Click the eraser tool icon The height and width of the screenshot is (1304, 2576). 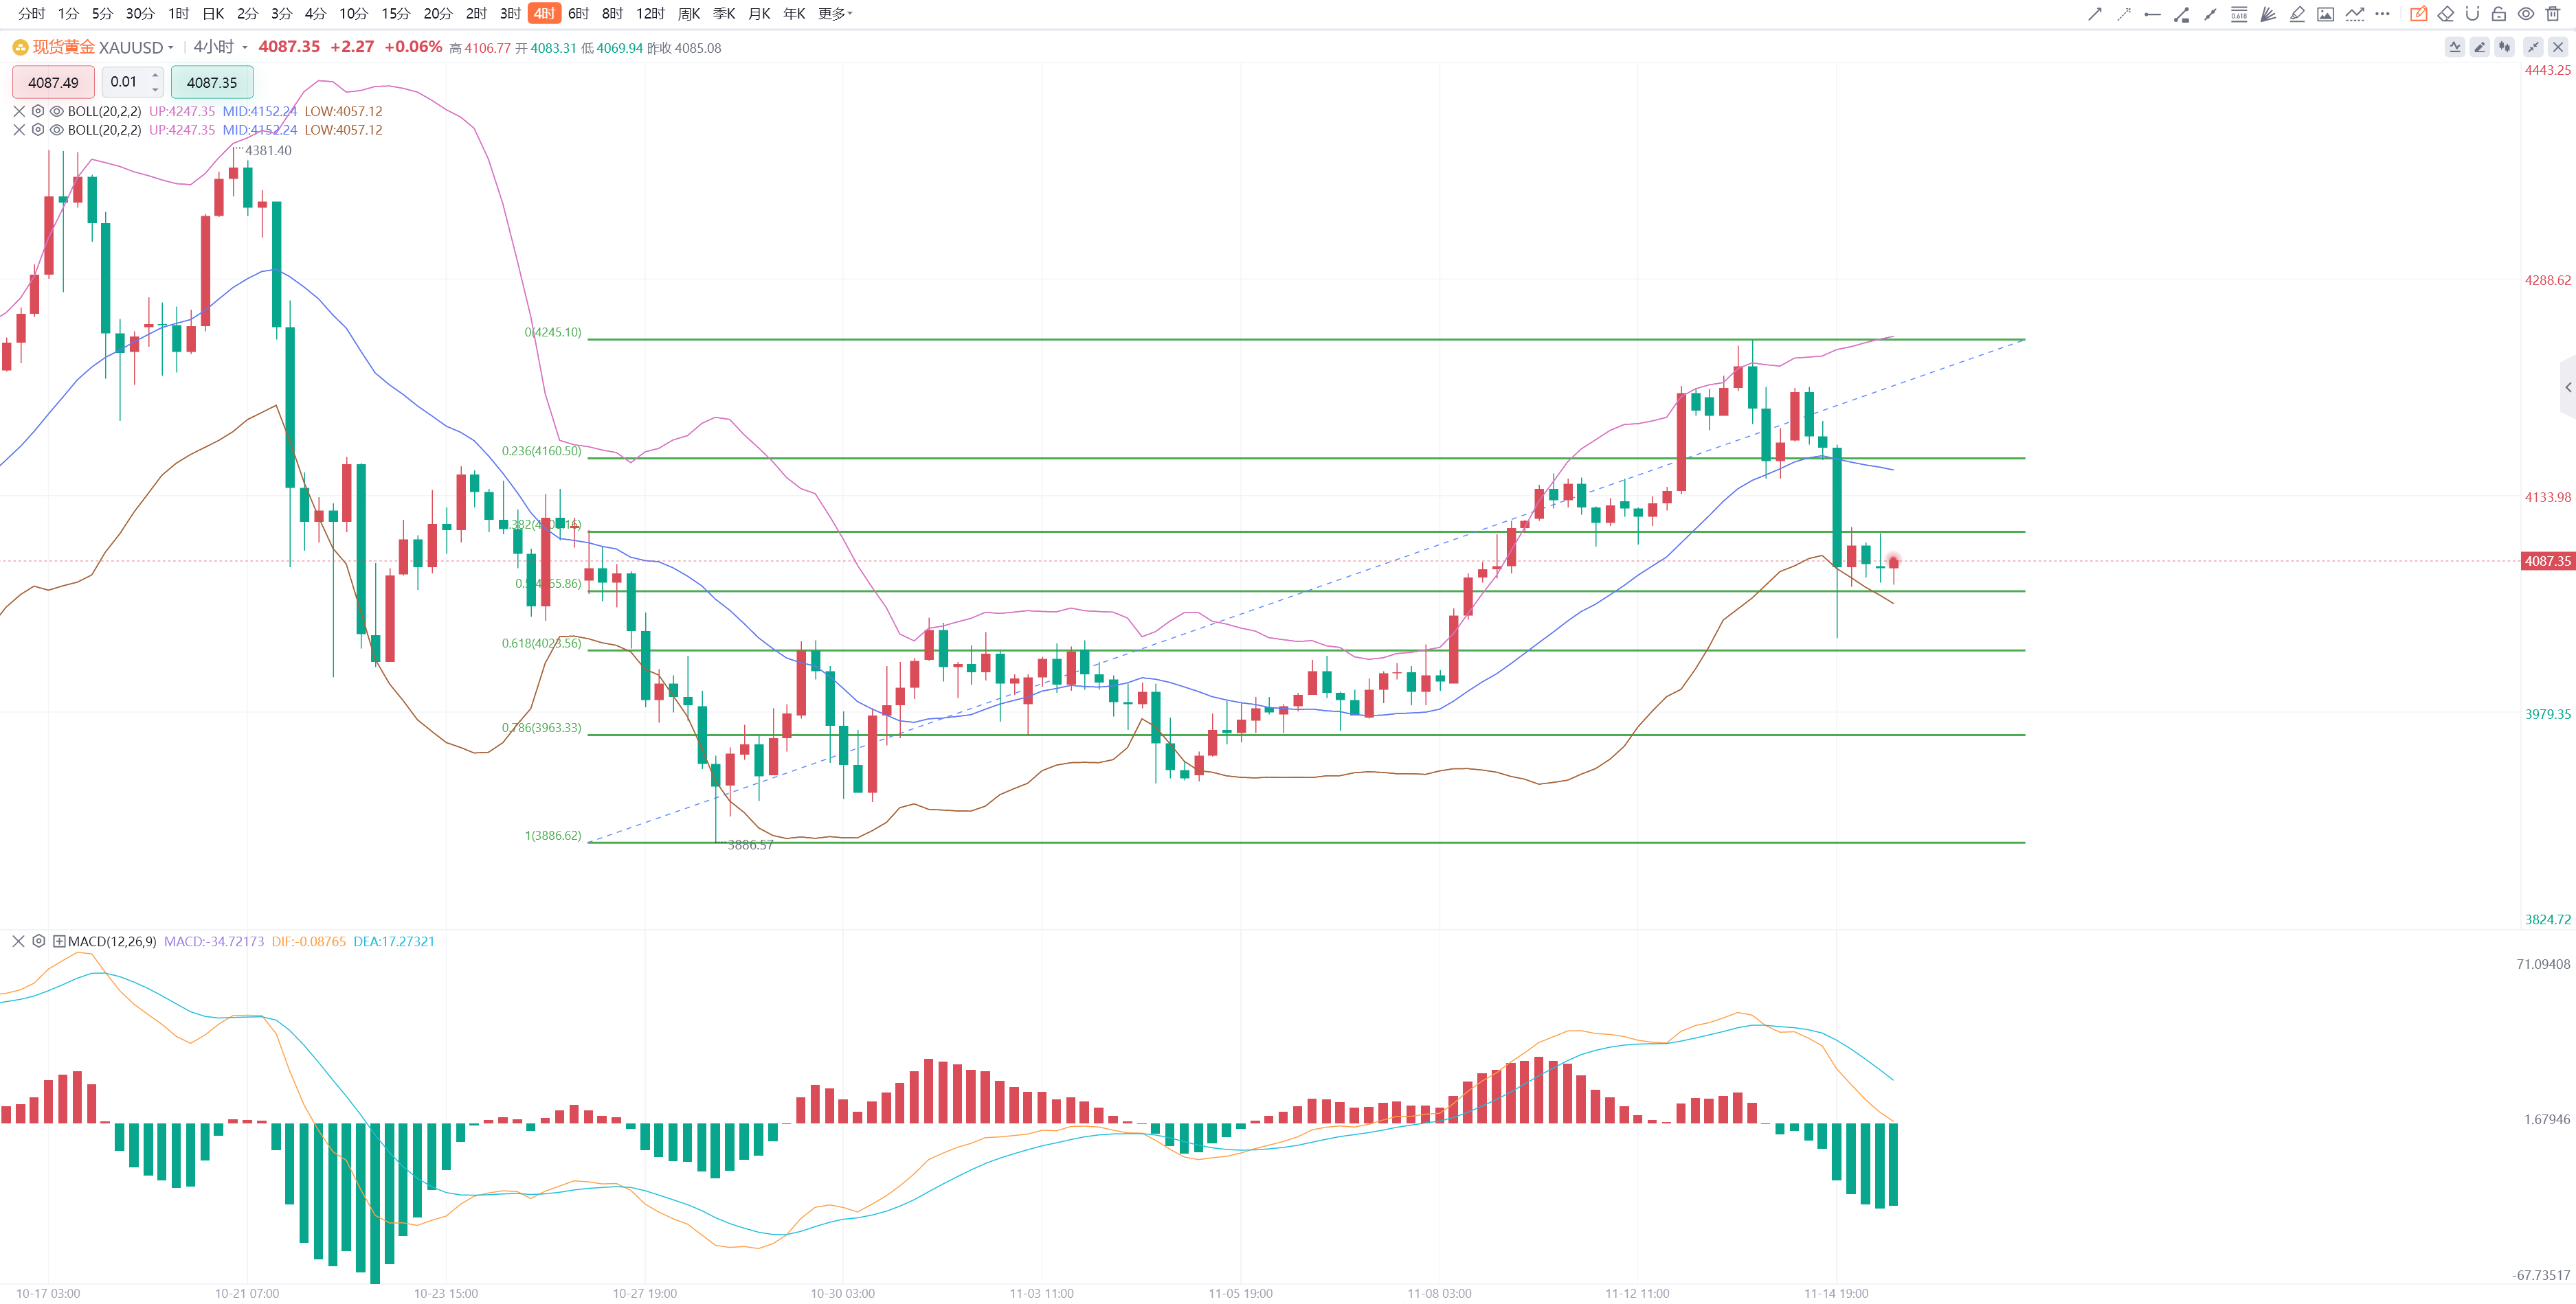[x=2445, y=14]
